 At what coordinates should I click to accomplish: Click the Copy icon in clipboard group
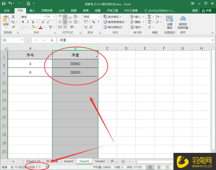point(13,22)
